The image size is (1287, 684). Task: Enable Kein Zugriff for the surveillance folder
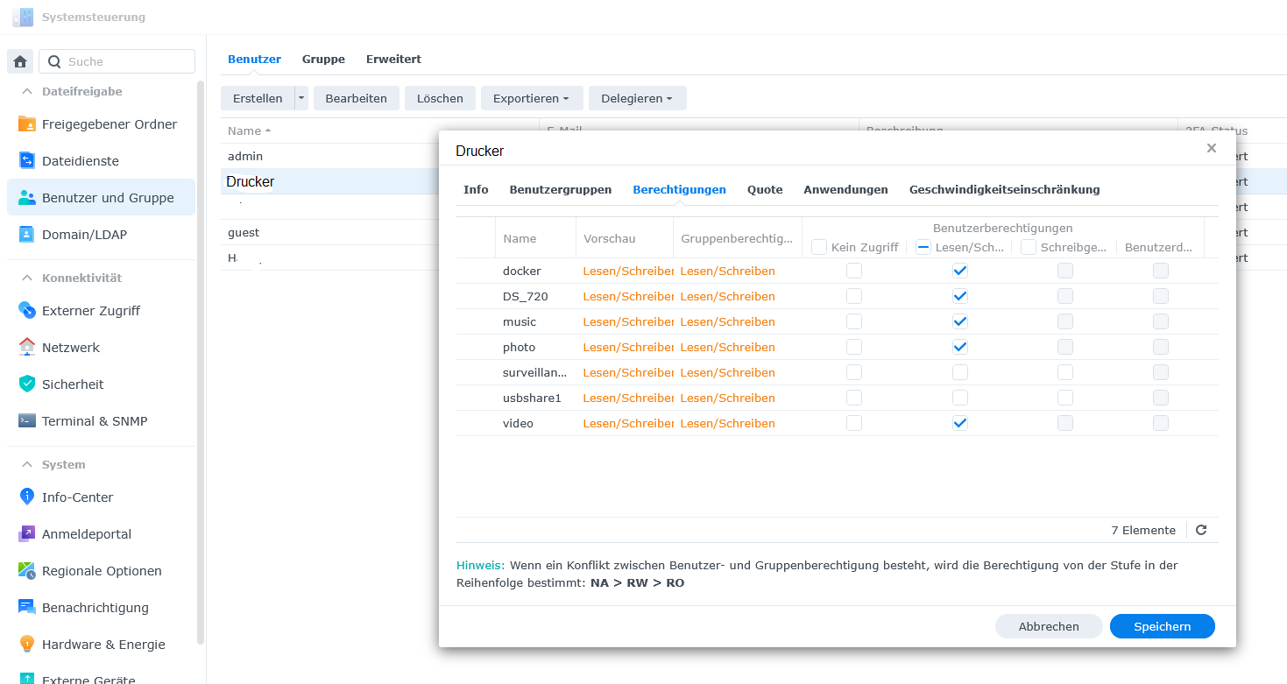click(x=854, y=371)
